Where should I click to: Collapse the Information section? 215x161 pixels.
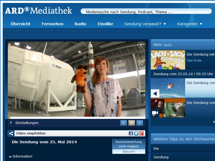pos(21,156)
